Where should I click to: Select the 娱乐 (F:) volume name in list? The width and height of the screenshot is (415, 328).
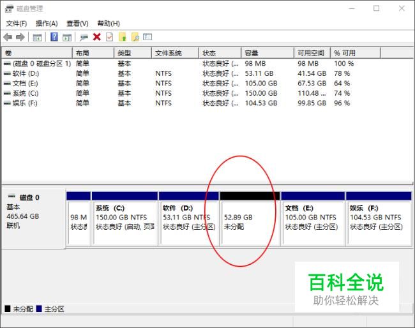coord(25,103)
